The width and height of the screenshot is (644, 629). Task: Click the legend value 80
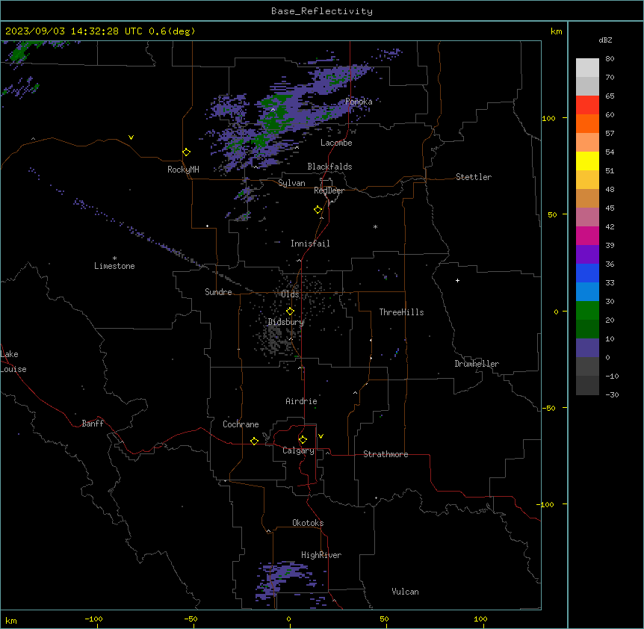[610, 59]
